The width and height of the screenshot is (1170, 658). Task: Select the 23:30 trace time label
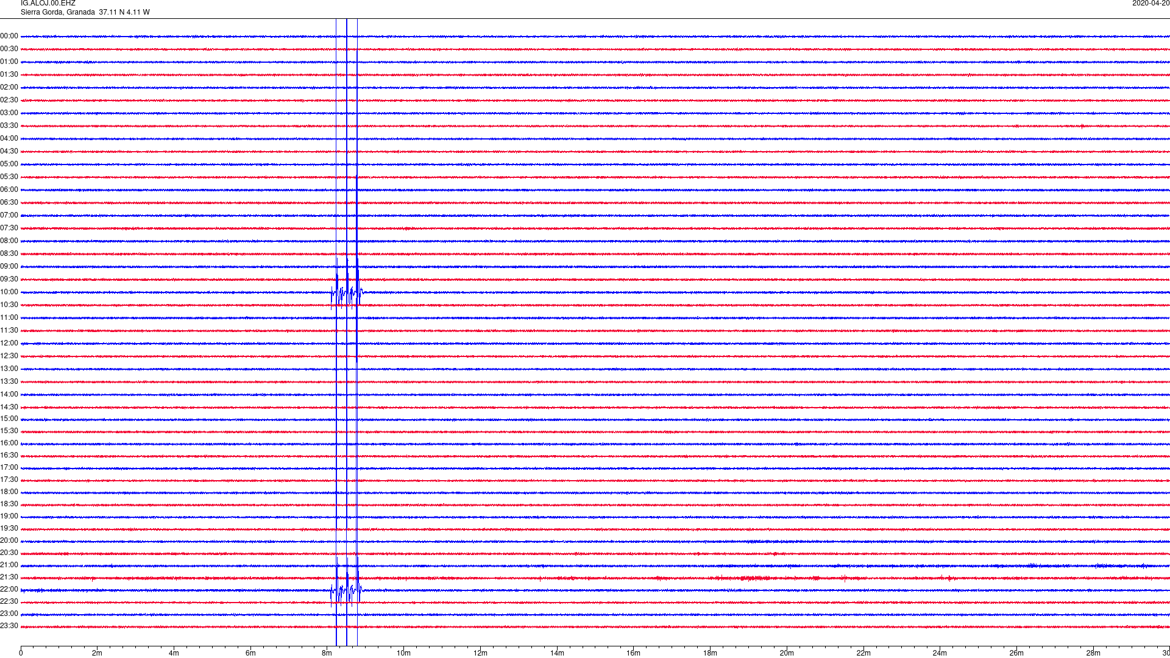[9, 626]
